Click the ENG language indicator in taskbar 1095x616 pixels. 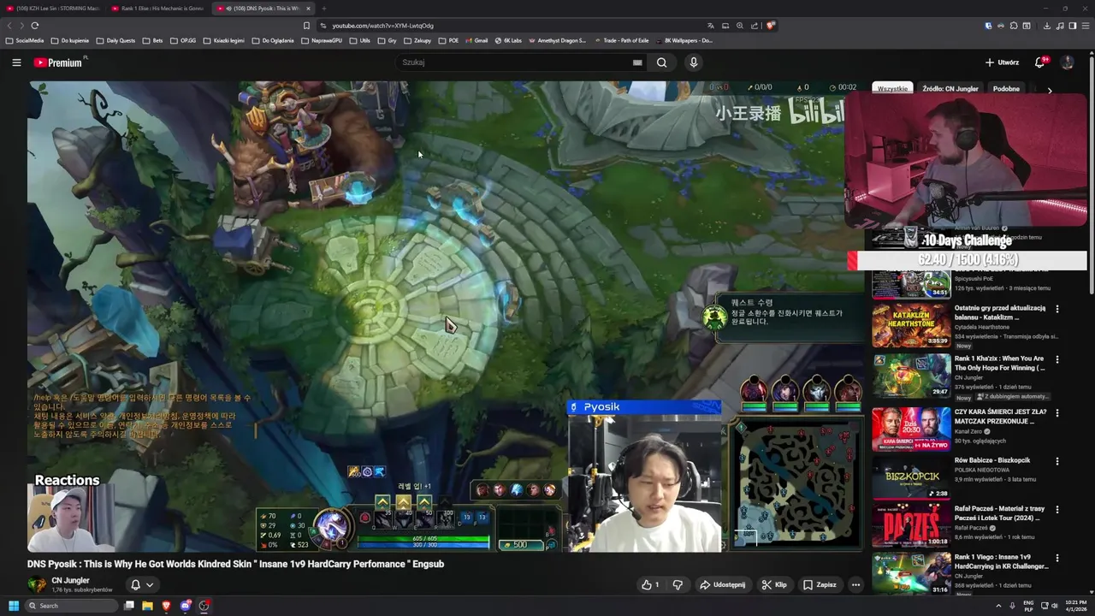pyautogui.click(x=1028, y=606)
